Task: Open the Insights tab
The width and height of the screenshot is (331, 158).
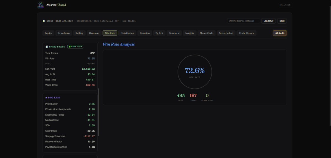Action: (x=189, y=33)
